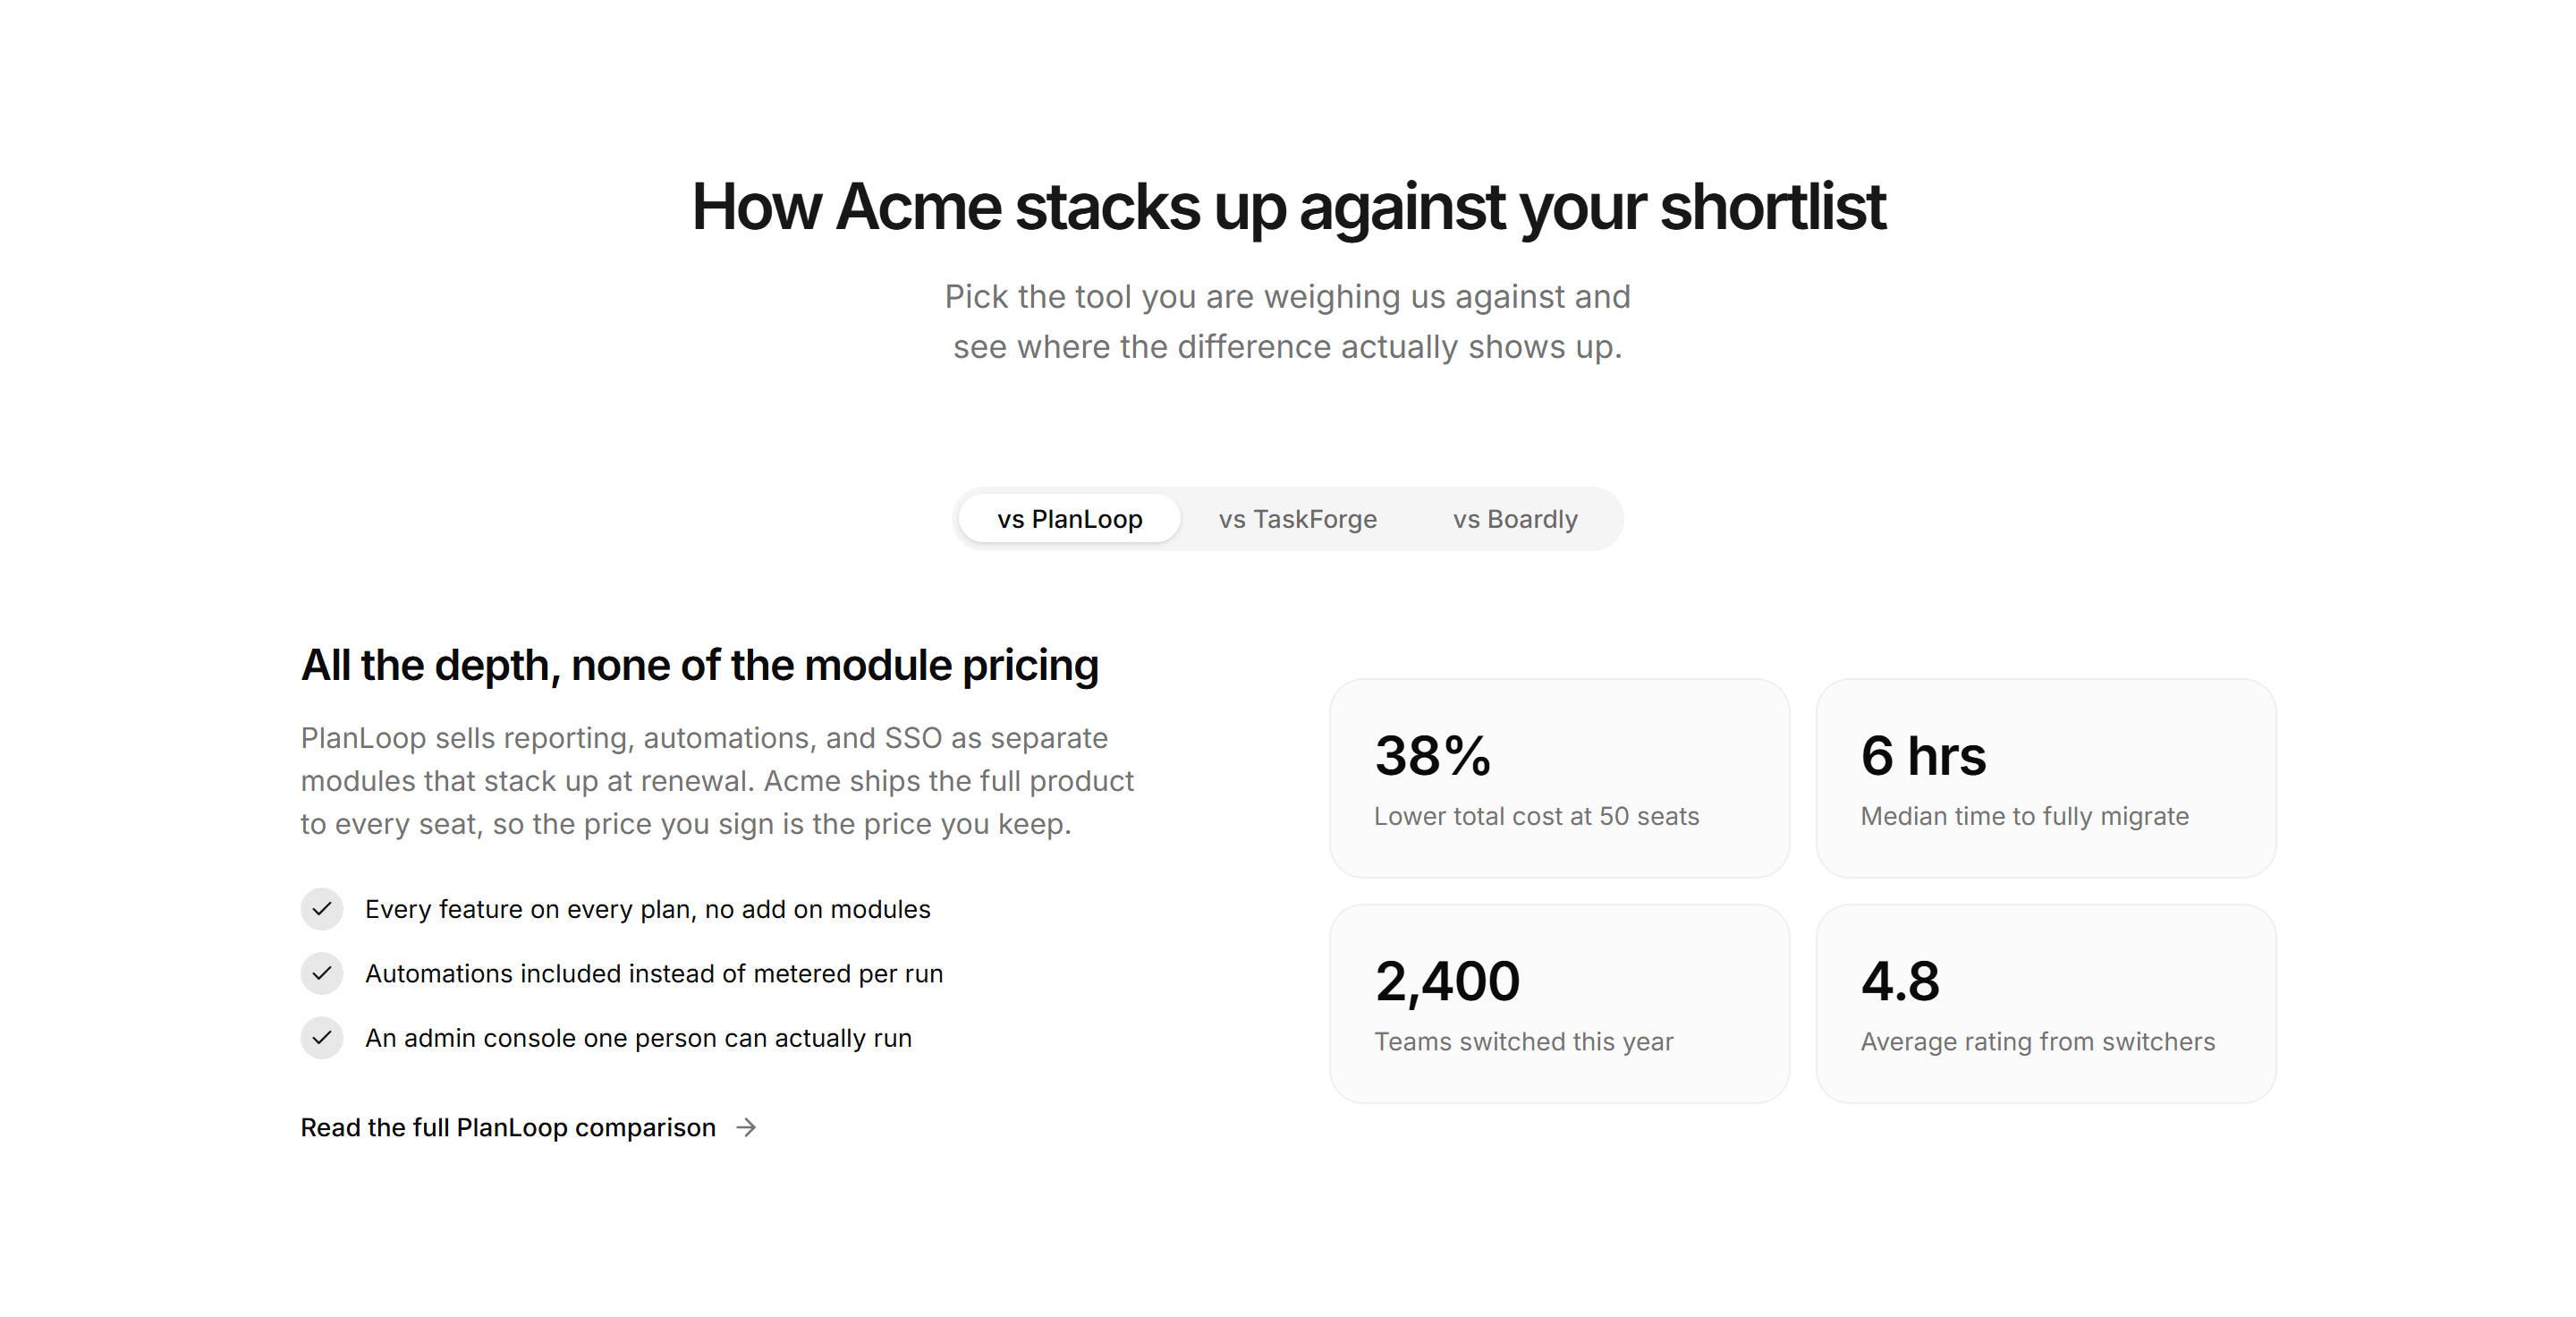This screenshot has width=2576, height=1317.
Task: Click the 6 hrs median migrate card
Action: [x=2046, y=778]
